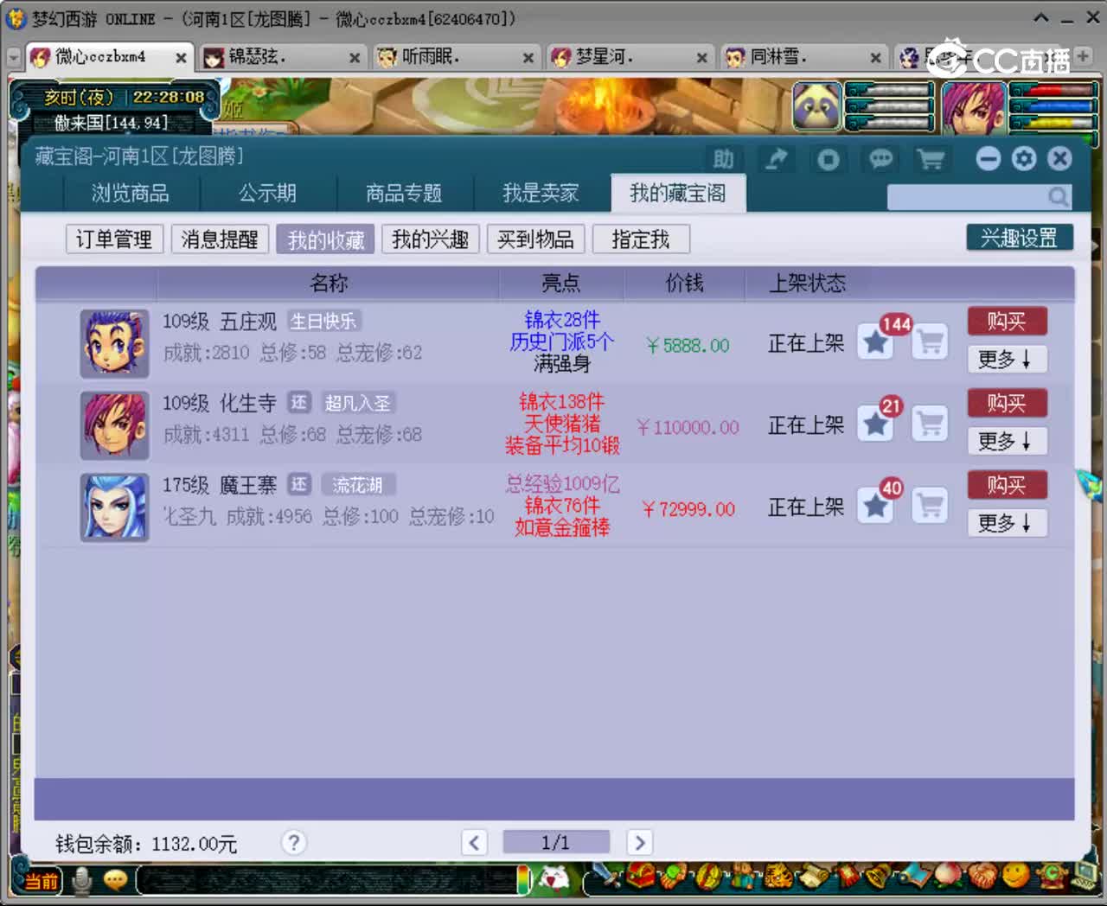Click the page number 1/1 field
The width and height of the screenshot is (1107, 906).
556,842
